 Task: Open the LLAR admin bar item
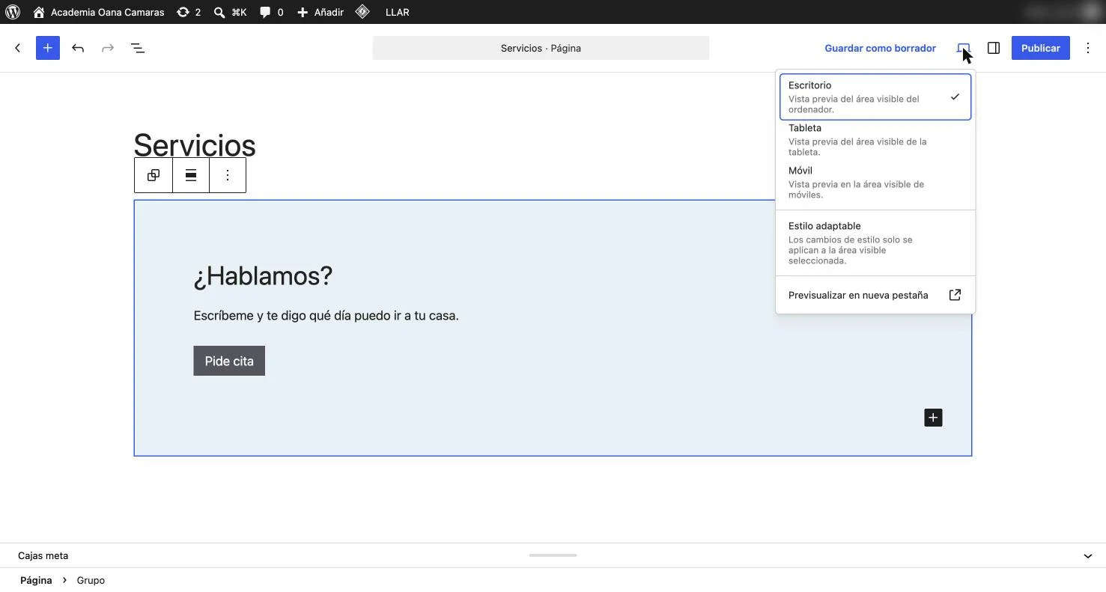click(397, 12)
